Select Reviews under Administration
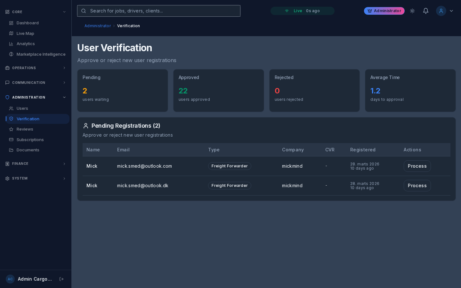The width and height of the screenshot is (461, 288). [x=25, y=129]
